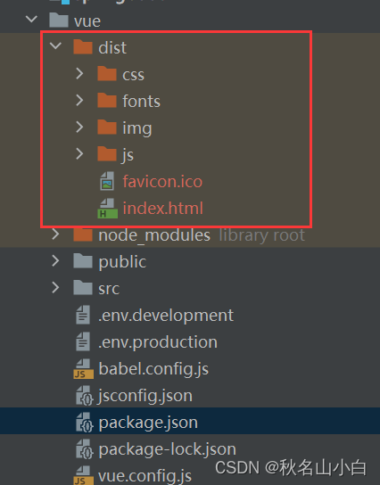Click the babel.config.js JS file icon

[84, 369]
